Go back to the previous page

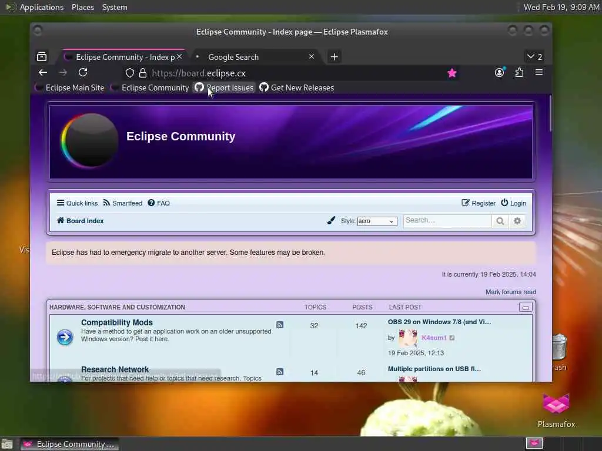43,72
